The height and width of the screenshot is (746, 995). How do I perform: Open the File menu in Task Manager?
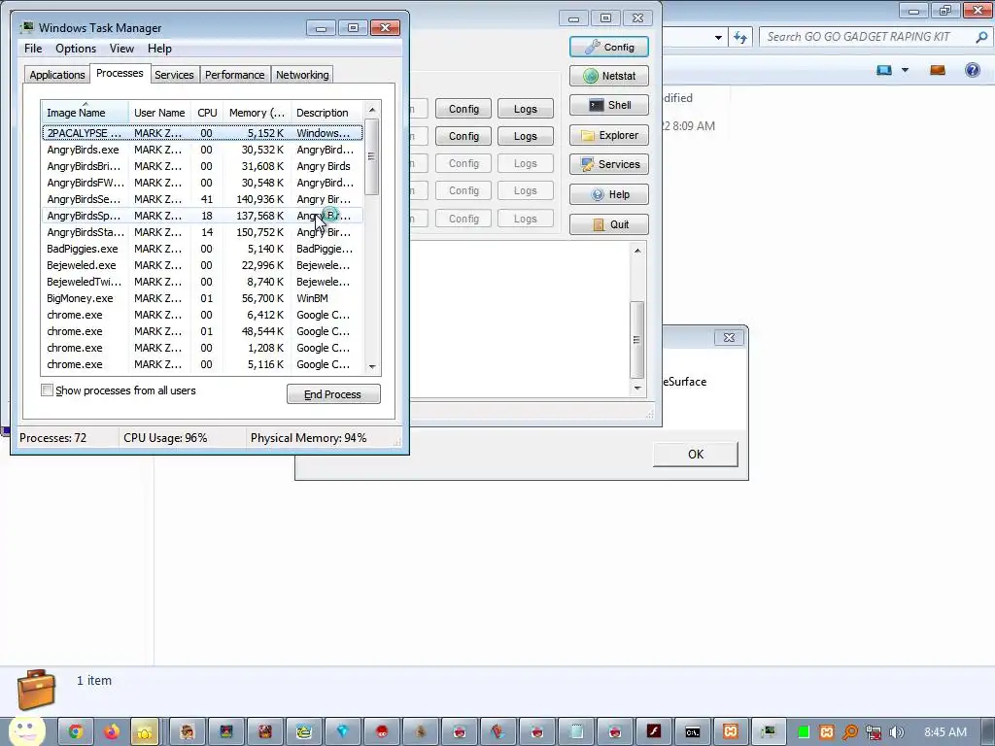click(33, 49)
